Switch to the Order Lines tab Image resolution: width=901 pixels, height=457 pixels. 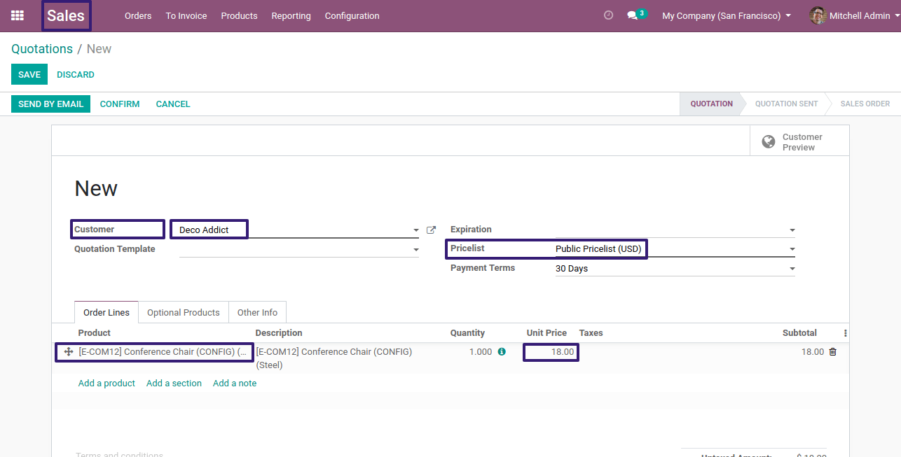(106, 312)
